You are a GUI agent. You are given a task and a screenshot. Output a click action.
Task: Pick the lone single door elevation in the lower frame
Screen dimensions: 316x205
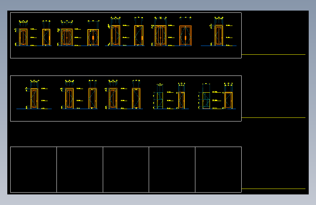click(x=34, y=98)
